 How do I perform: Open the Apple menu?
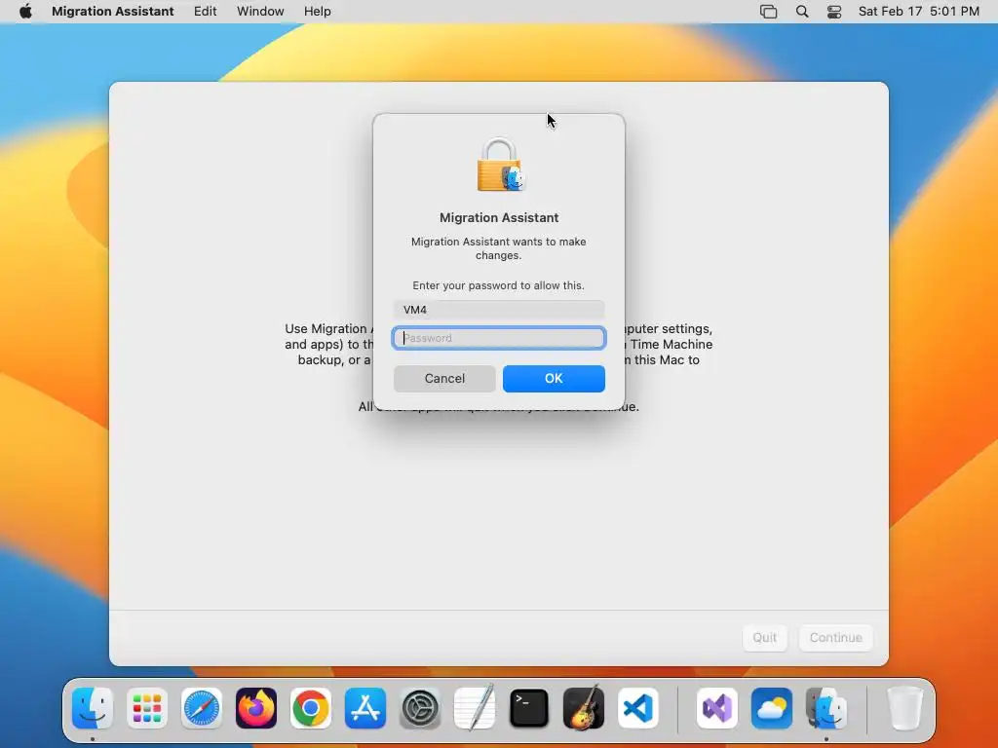tap(25, 12)
